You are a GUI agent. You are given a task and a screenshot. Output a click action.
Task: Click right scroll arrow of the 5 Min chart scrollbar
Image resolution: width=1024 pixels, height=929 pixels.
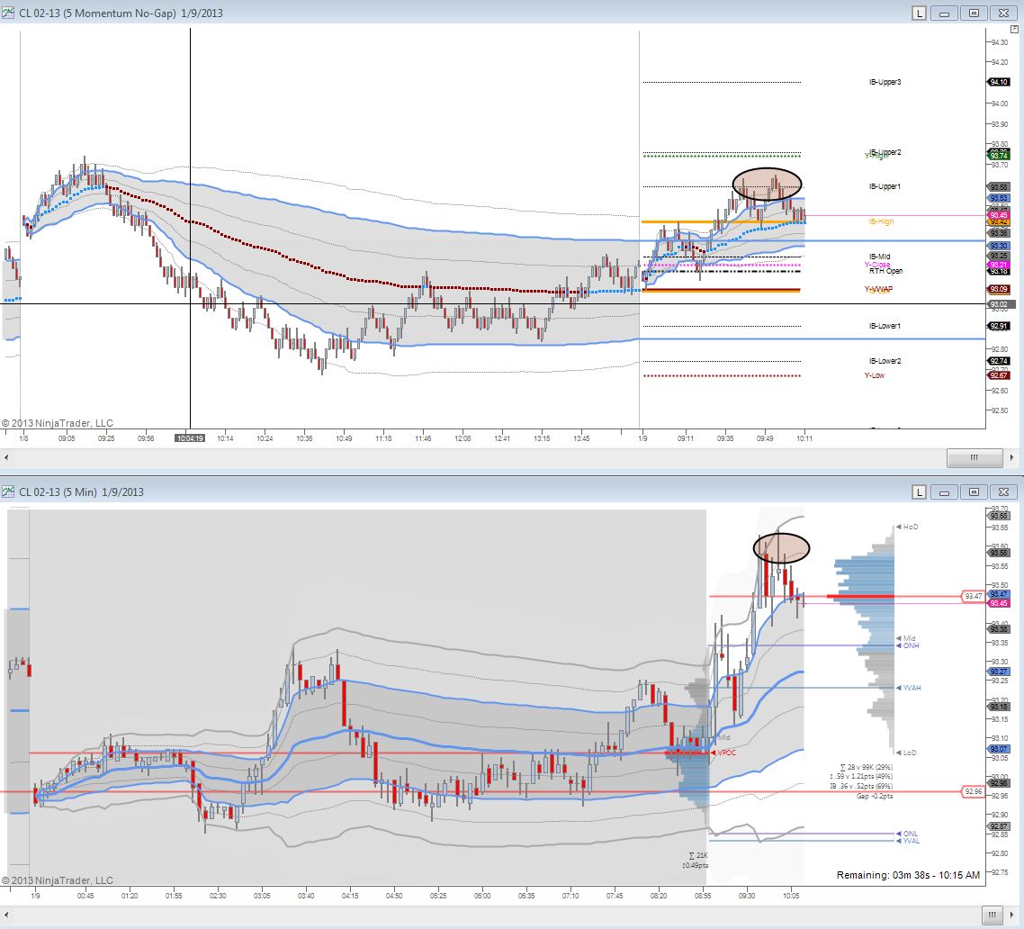1011,915
